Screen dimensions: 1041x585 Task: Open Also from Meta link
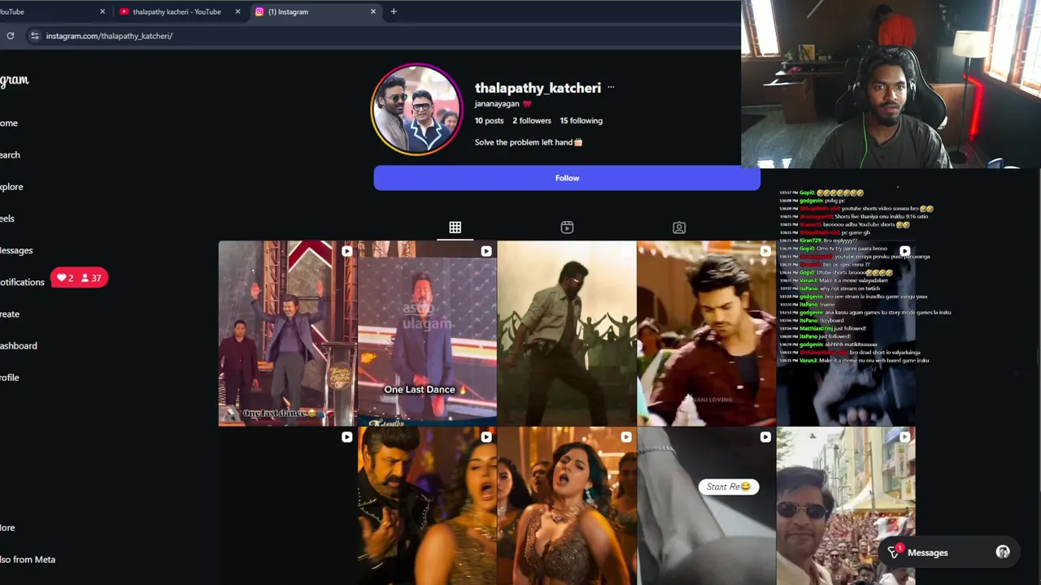tap(28, 559)
